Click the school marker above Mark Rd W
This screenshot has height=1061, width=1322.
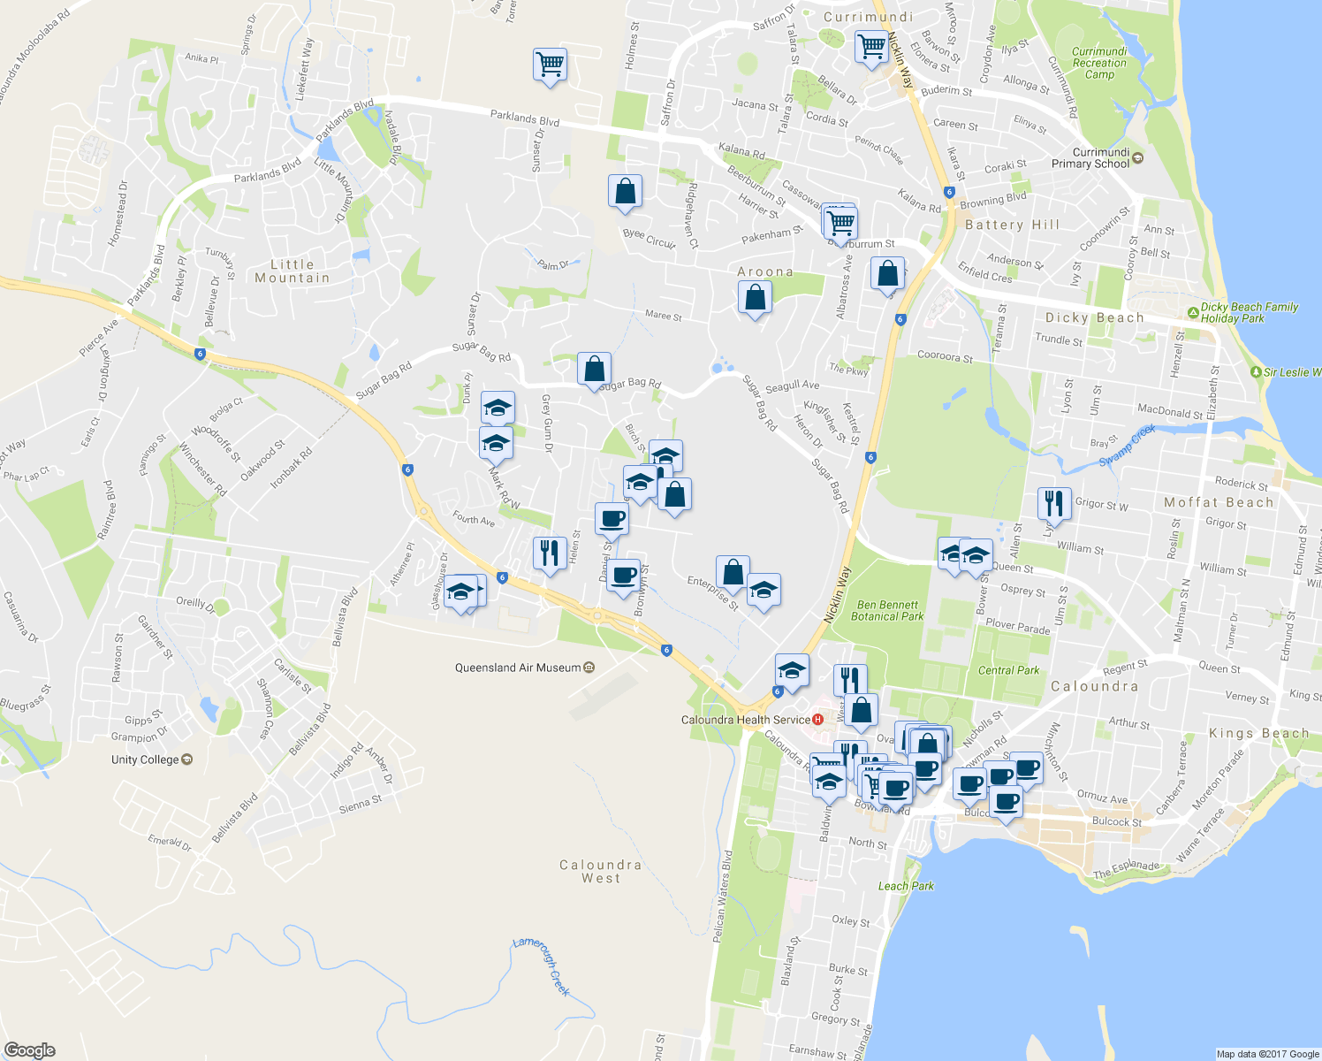click(x=496, y=444)
